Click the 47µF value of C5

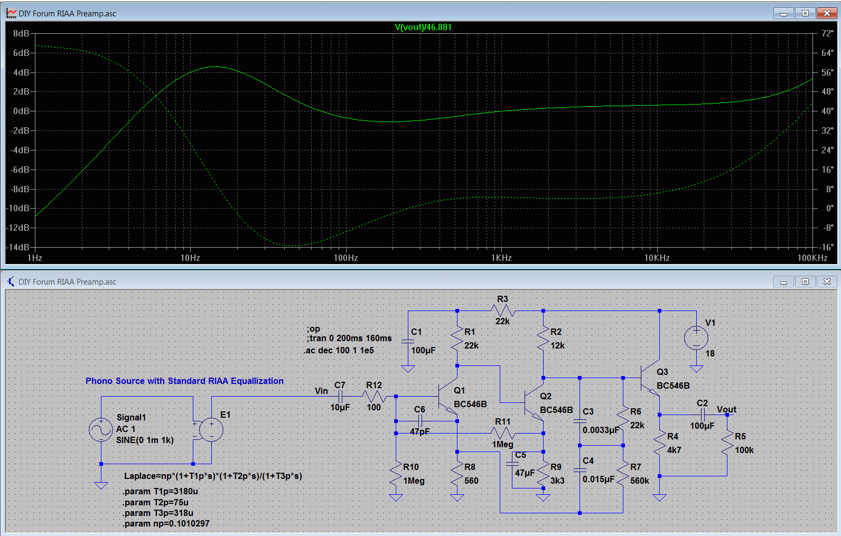(x=525, y=473)
